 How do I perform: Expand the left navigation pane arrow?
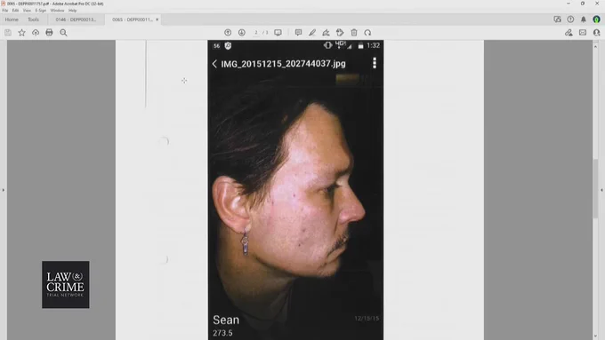point(3,190)
